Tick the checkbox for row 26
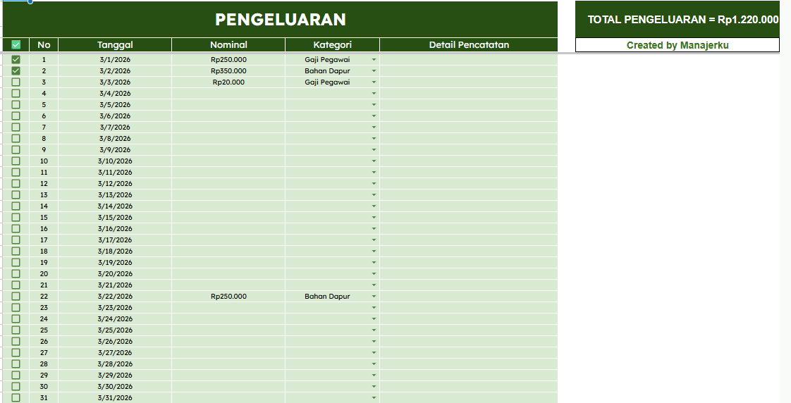Image resolution: width=791 pixels, height=403 pixels. [x=16, y=341]
